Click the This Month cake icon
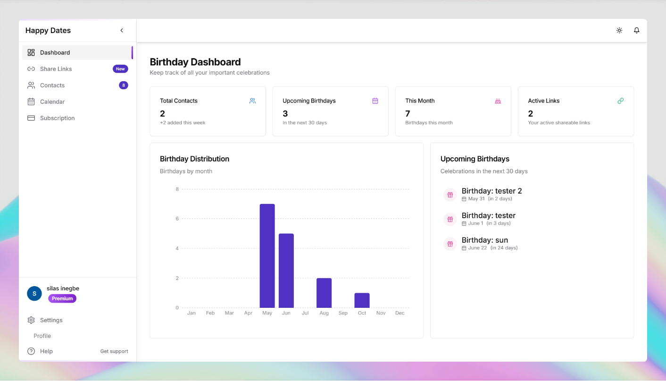 (x=498, y=101)
